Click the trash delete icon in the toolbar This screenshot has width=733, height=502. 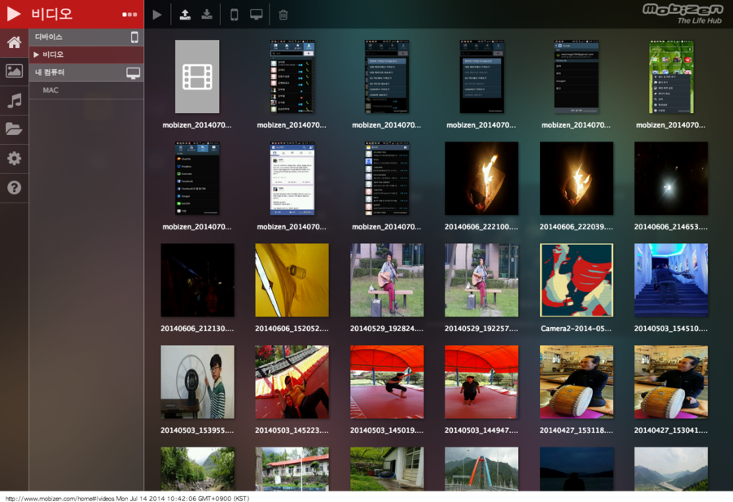283,15
